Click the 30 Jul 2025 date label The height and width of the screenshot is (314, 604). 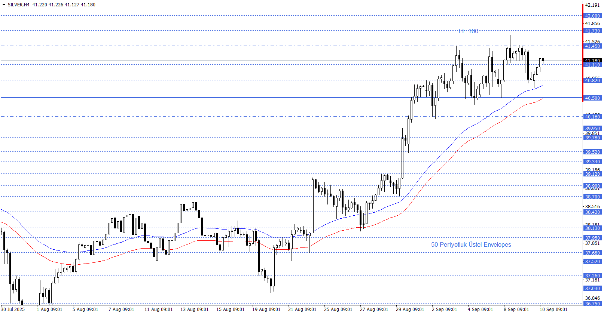click(x=13, y=310)
